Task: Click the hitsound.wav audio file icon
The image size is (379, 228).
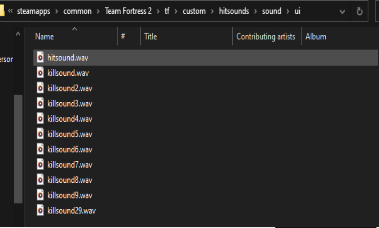Action: click(39, 58)
